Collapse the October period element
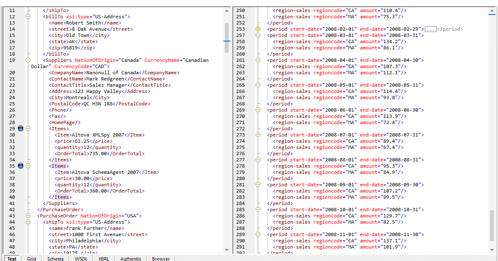The height and width of the screenshot is (261, 498). click(x=258, y=210)
